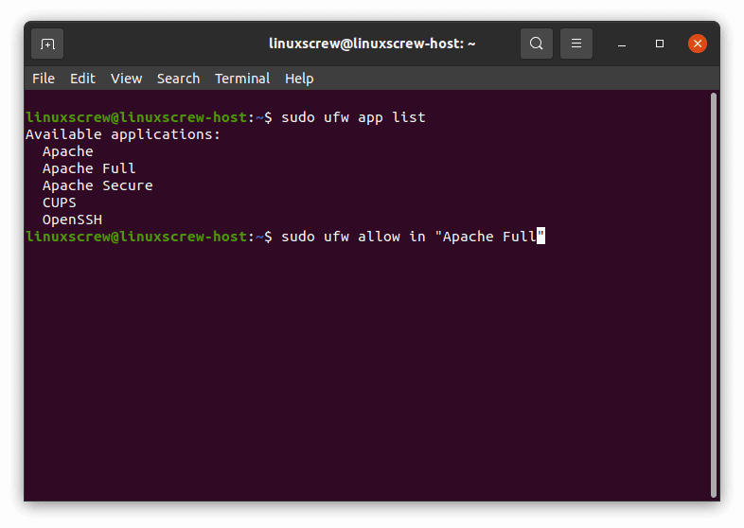The image size is (744, 528).
Task: Open the Terminal menu
Action: click(x=242, y=79)
